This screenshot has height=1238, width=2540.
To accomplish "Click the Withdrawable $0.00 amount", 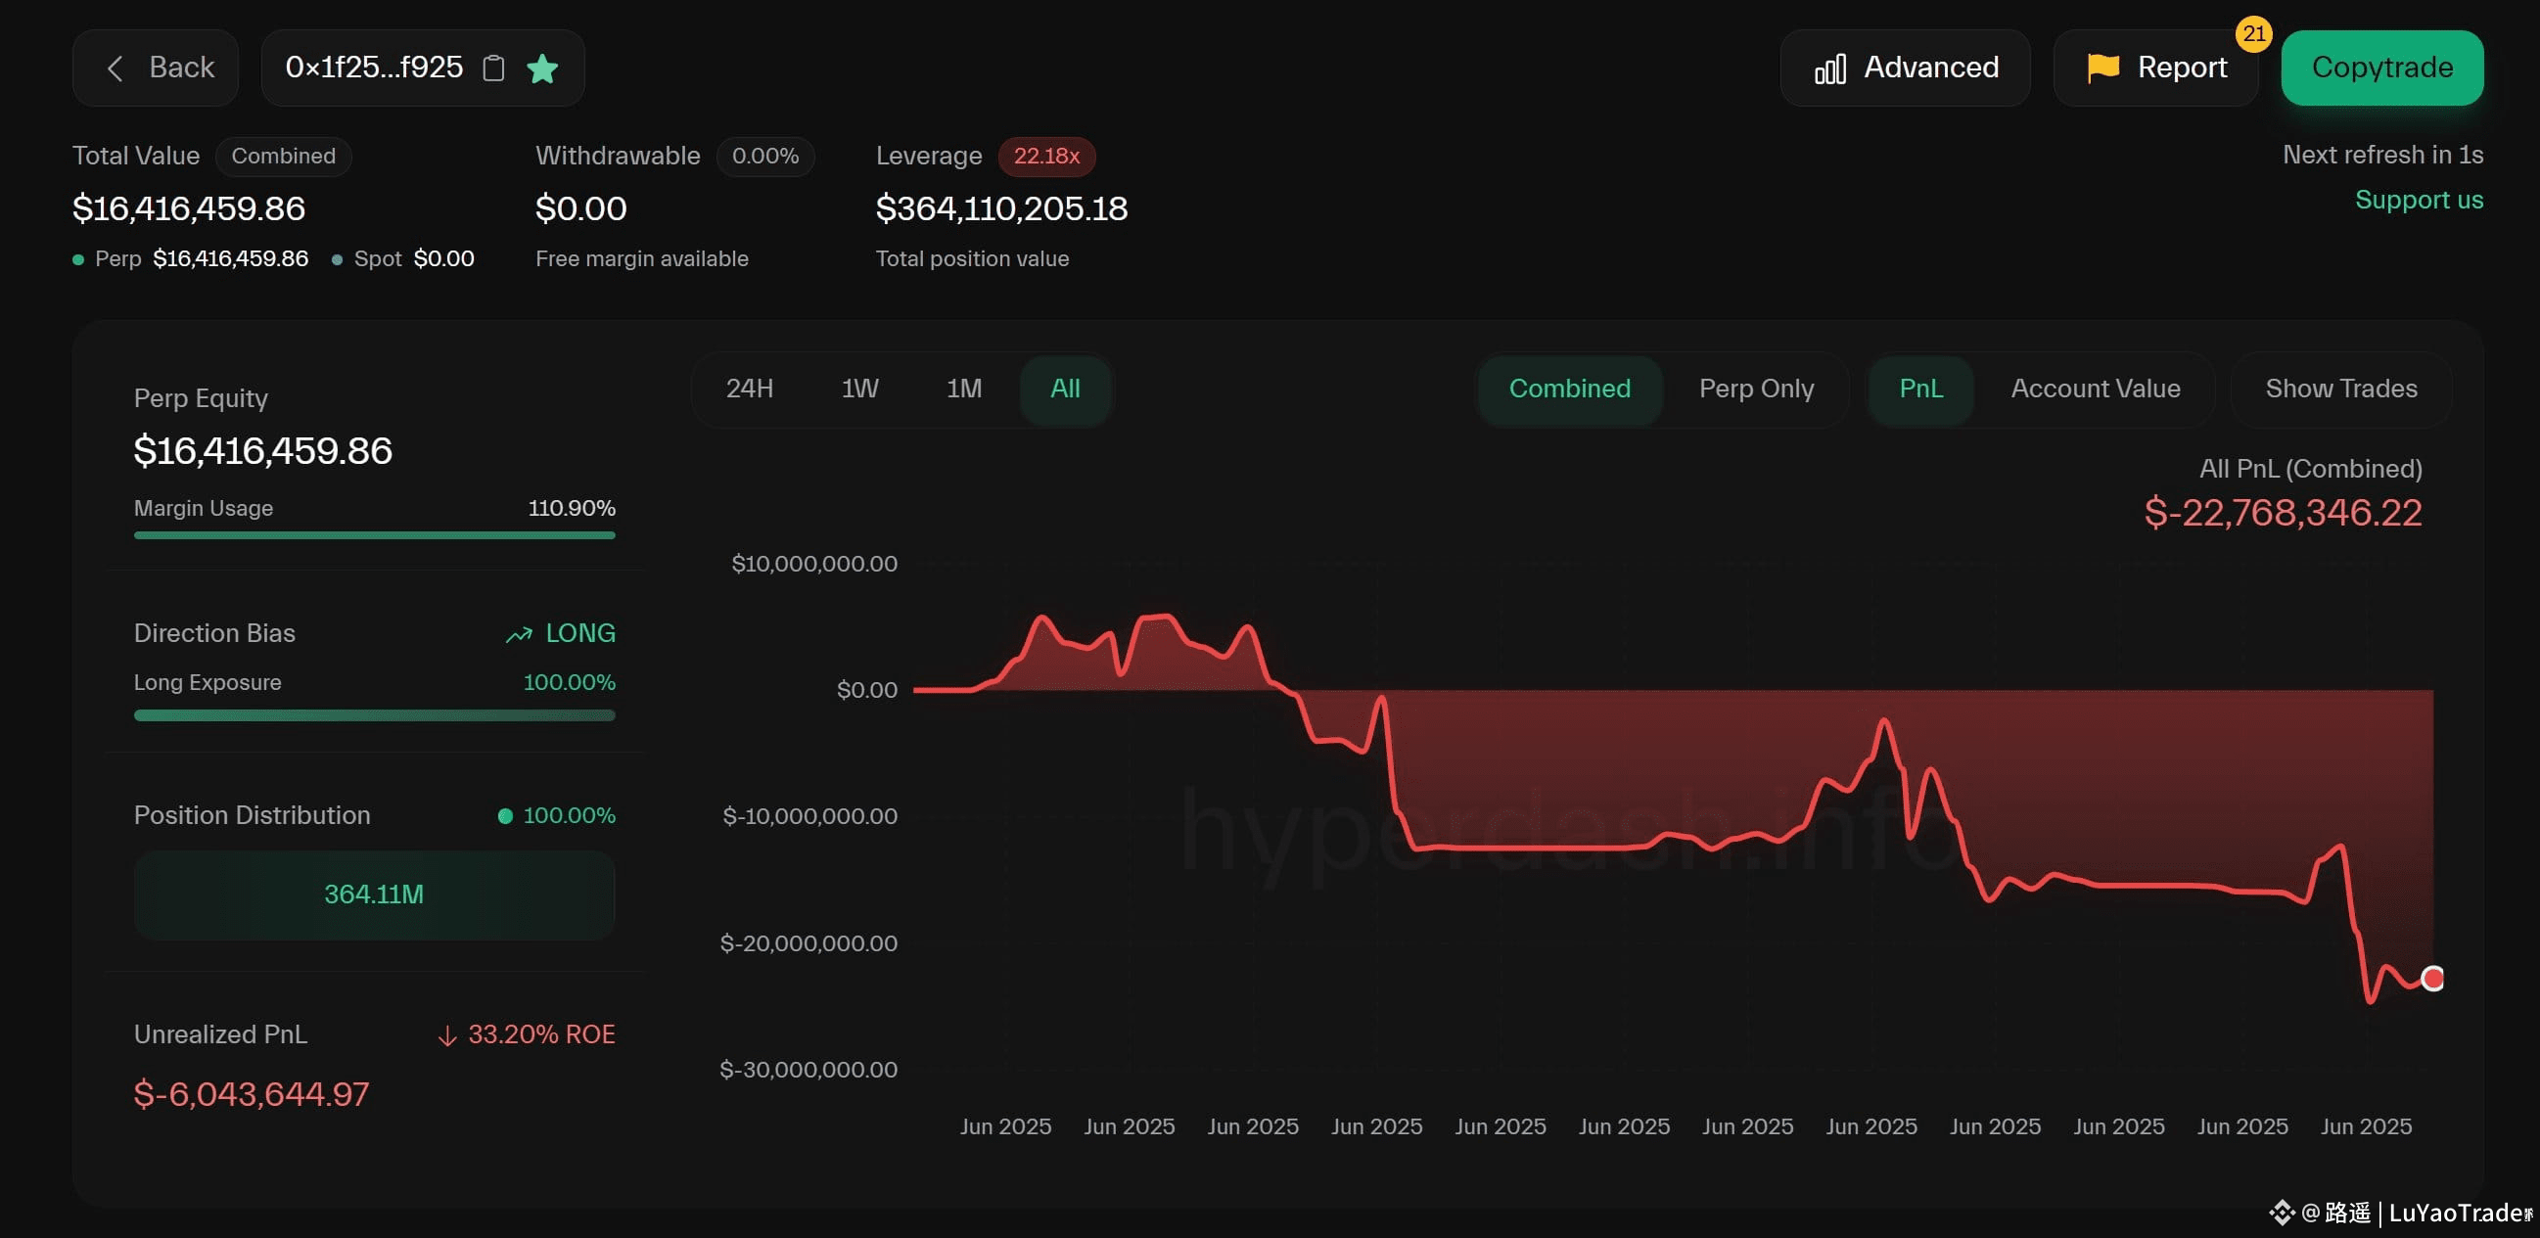I will click(x=580, y=209).
